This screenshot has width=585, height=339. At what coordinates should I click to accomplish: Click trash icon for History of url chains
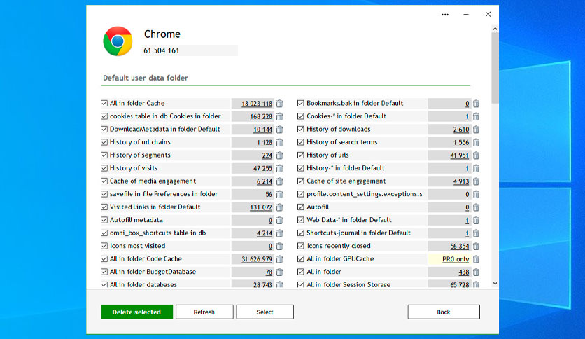point(279,142)
